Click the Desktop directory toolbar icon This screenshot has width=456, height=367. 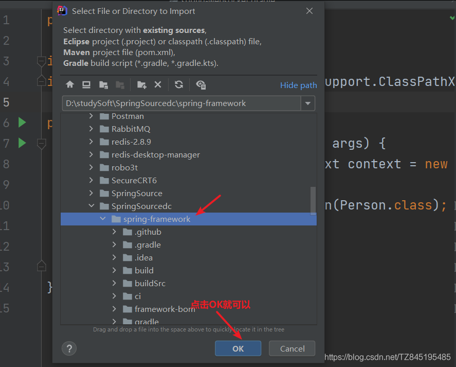coord(86,85)
